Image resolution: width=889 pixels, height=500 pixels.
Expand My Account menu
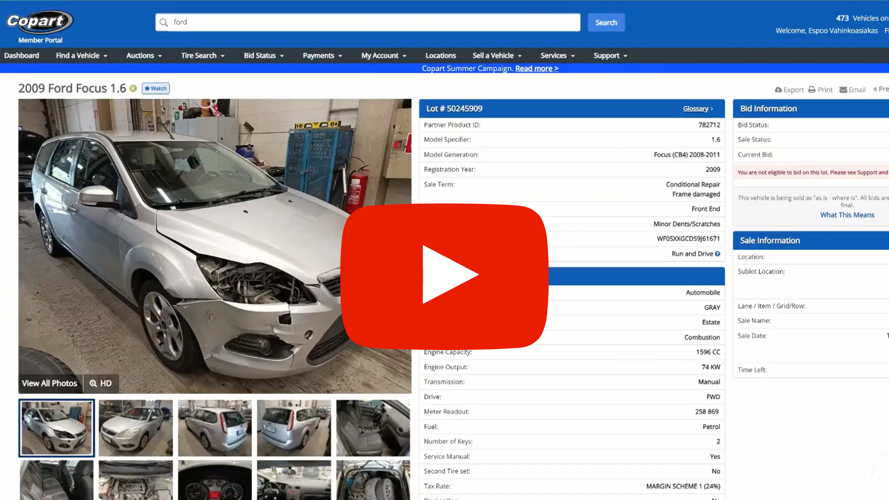[x=384, y=56]
